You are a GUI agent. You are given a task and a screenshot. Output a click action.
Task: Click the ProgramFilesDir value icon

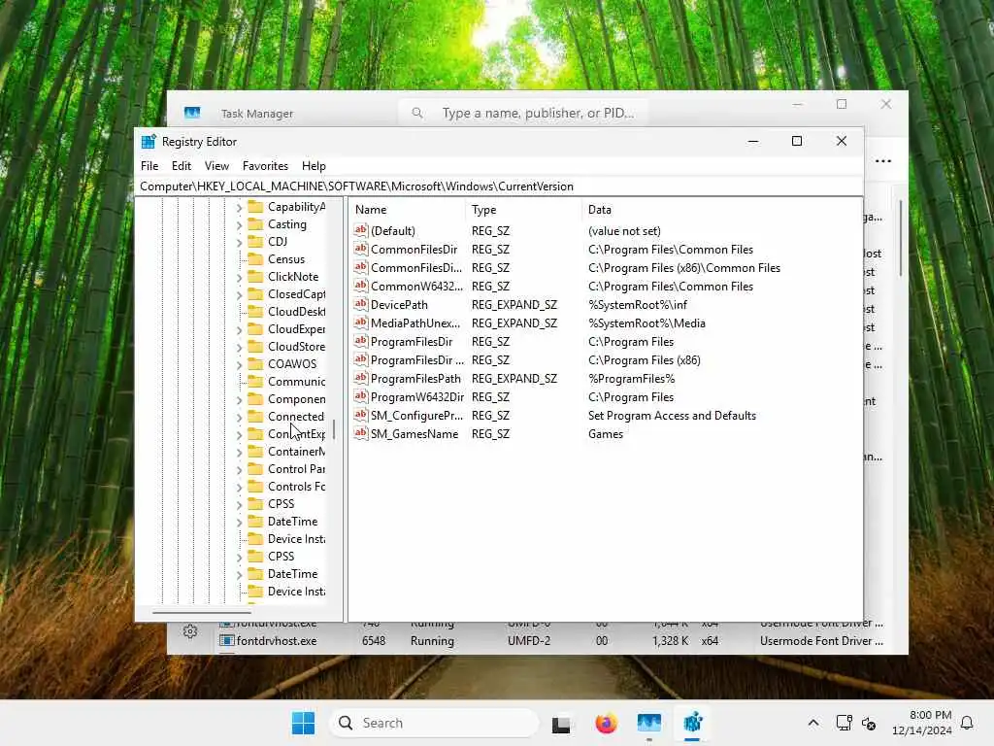point(361,341)
